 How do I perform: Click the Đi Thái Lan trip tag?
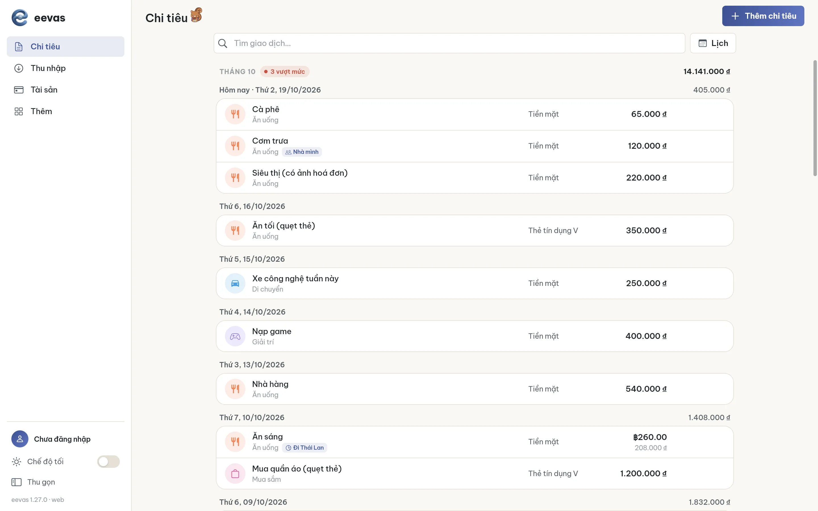point(304,448)
